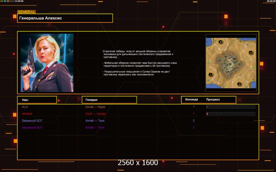Click the yellow GENERAL label

tap(26, 12)
